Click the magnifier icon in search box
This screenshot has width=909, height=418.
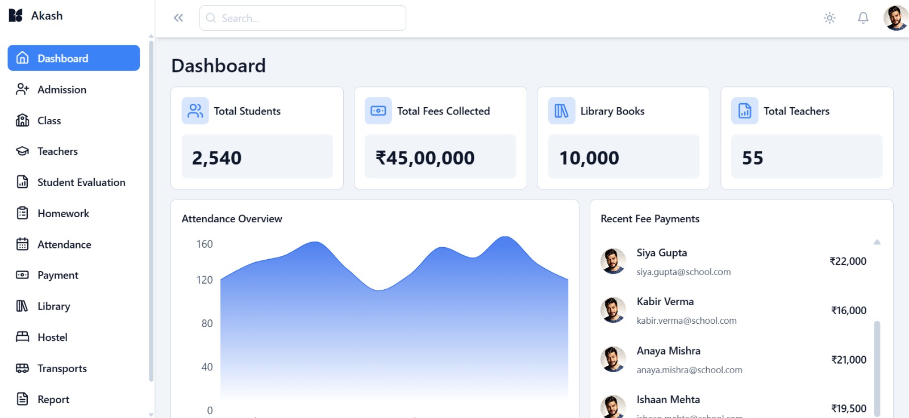pyautogui.click(x=211, y=18)
